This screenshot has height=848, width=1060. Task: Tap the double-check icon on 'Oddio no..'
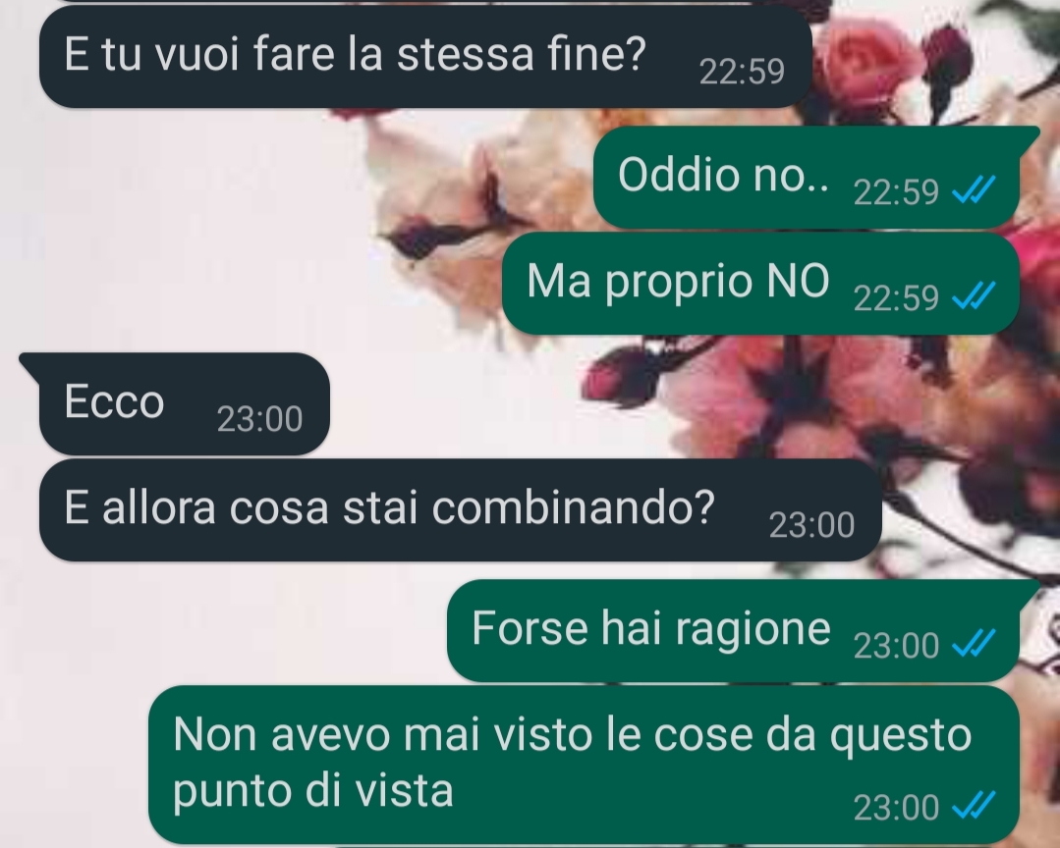tap(974, 189)
